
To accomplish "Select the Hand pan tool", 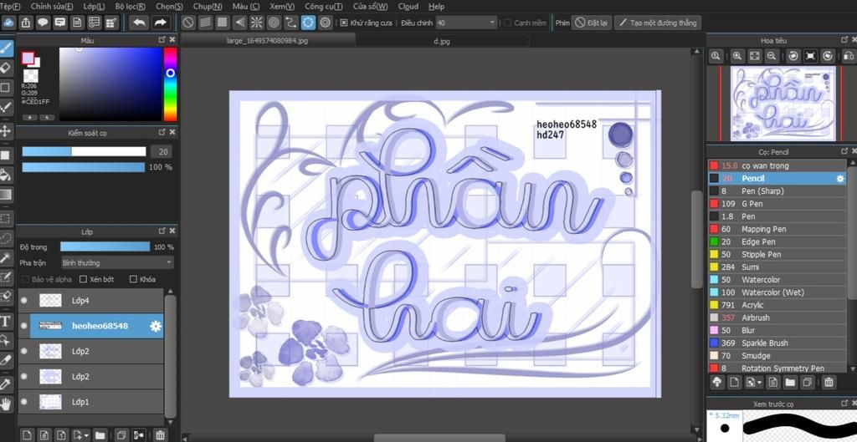I will [6, 404].
